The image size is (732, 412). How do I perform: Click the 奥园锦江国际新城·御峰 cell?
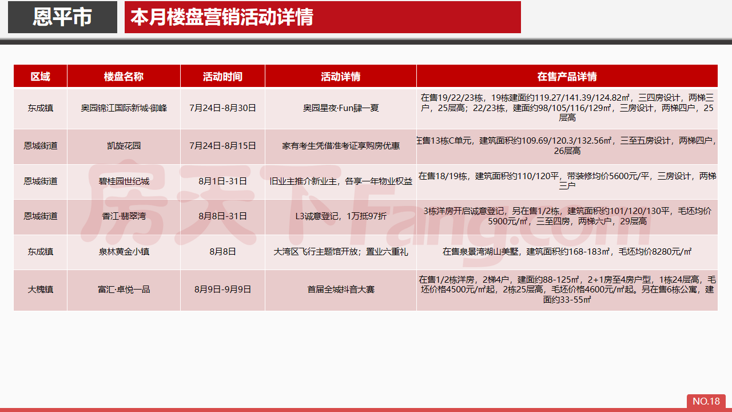[x=124, y=108]
